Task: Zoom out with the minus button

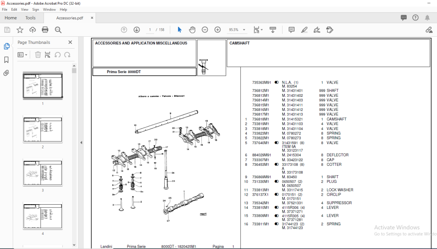Action: 205,30
